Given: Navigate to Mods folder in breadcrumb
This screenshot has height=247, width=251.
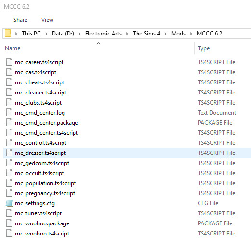Looking at the screenshot, I should pos(178,34).
